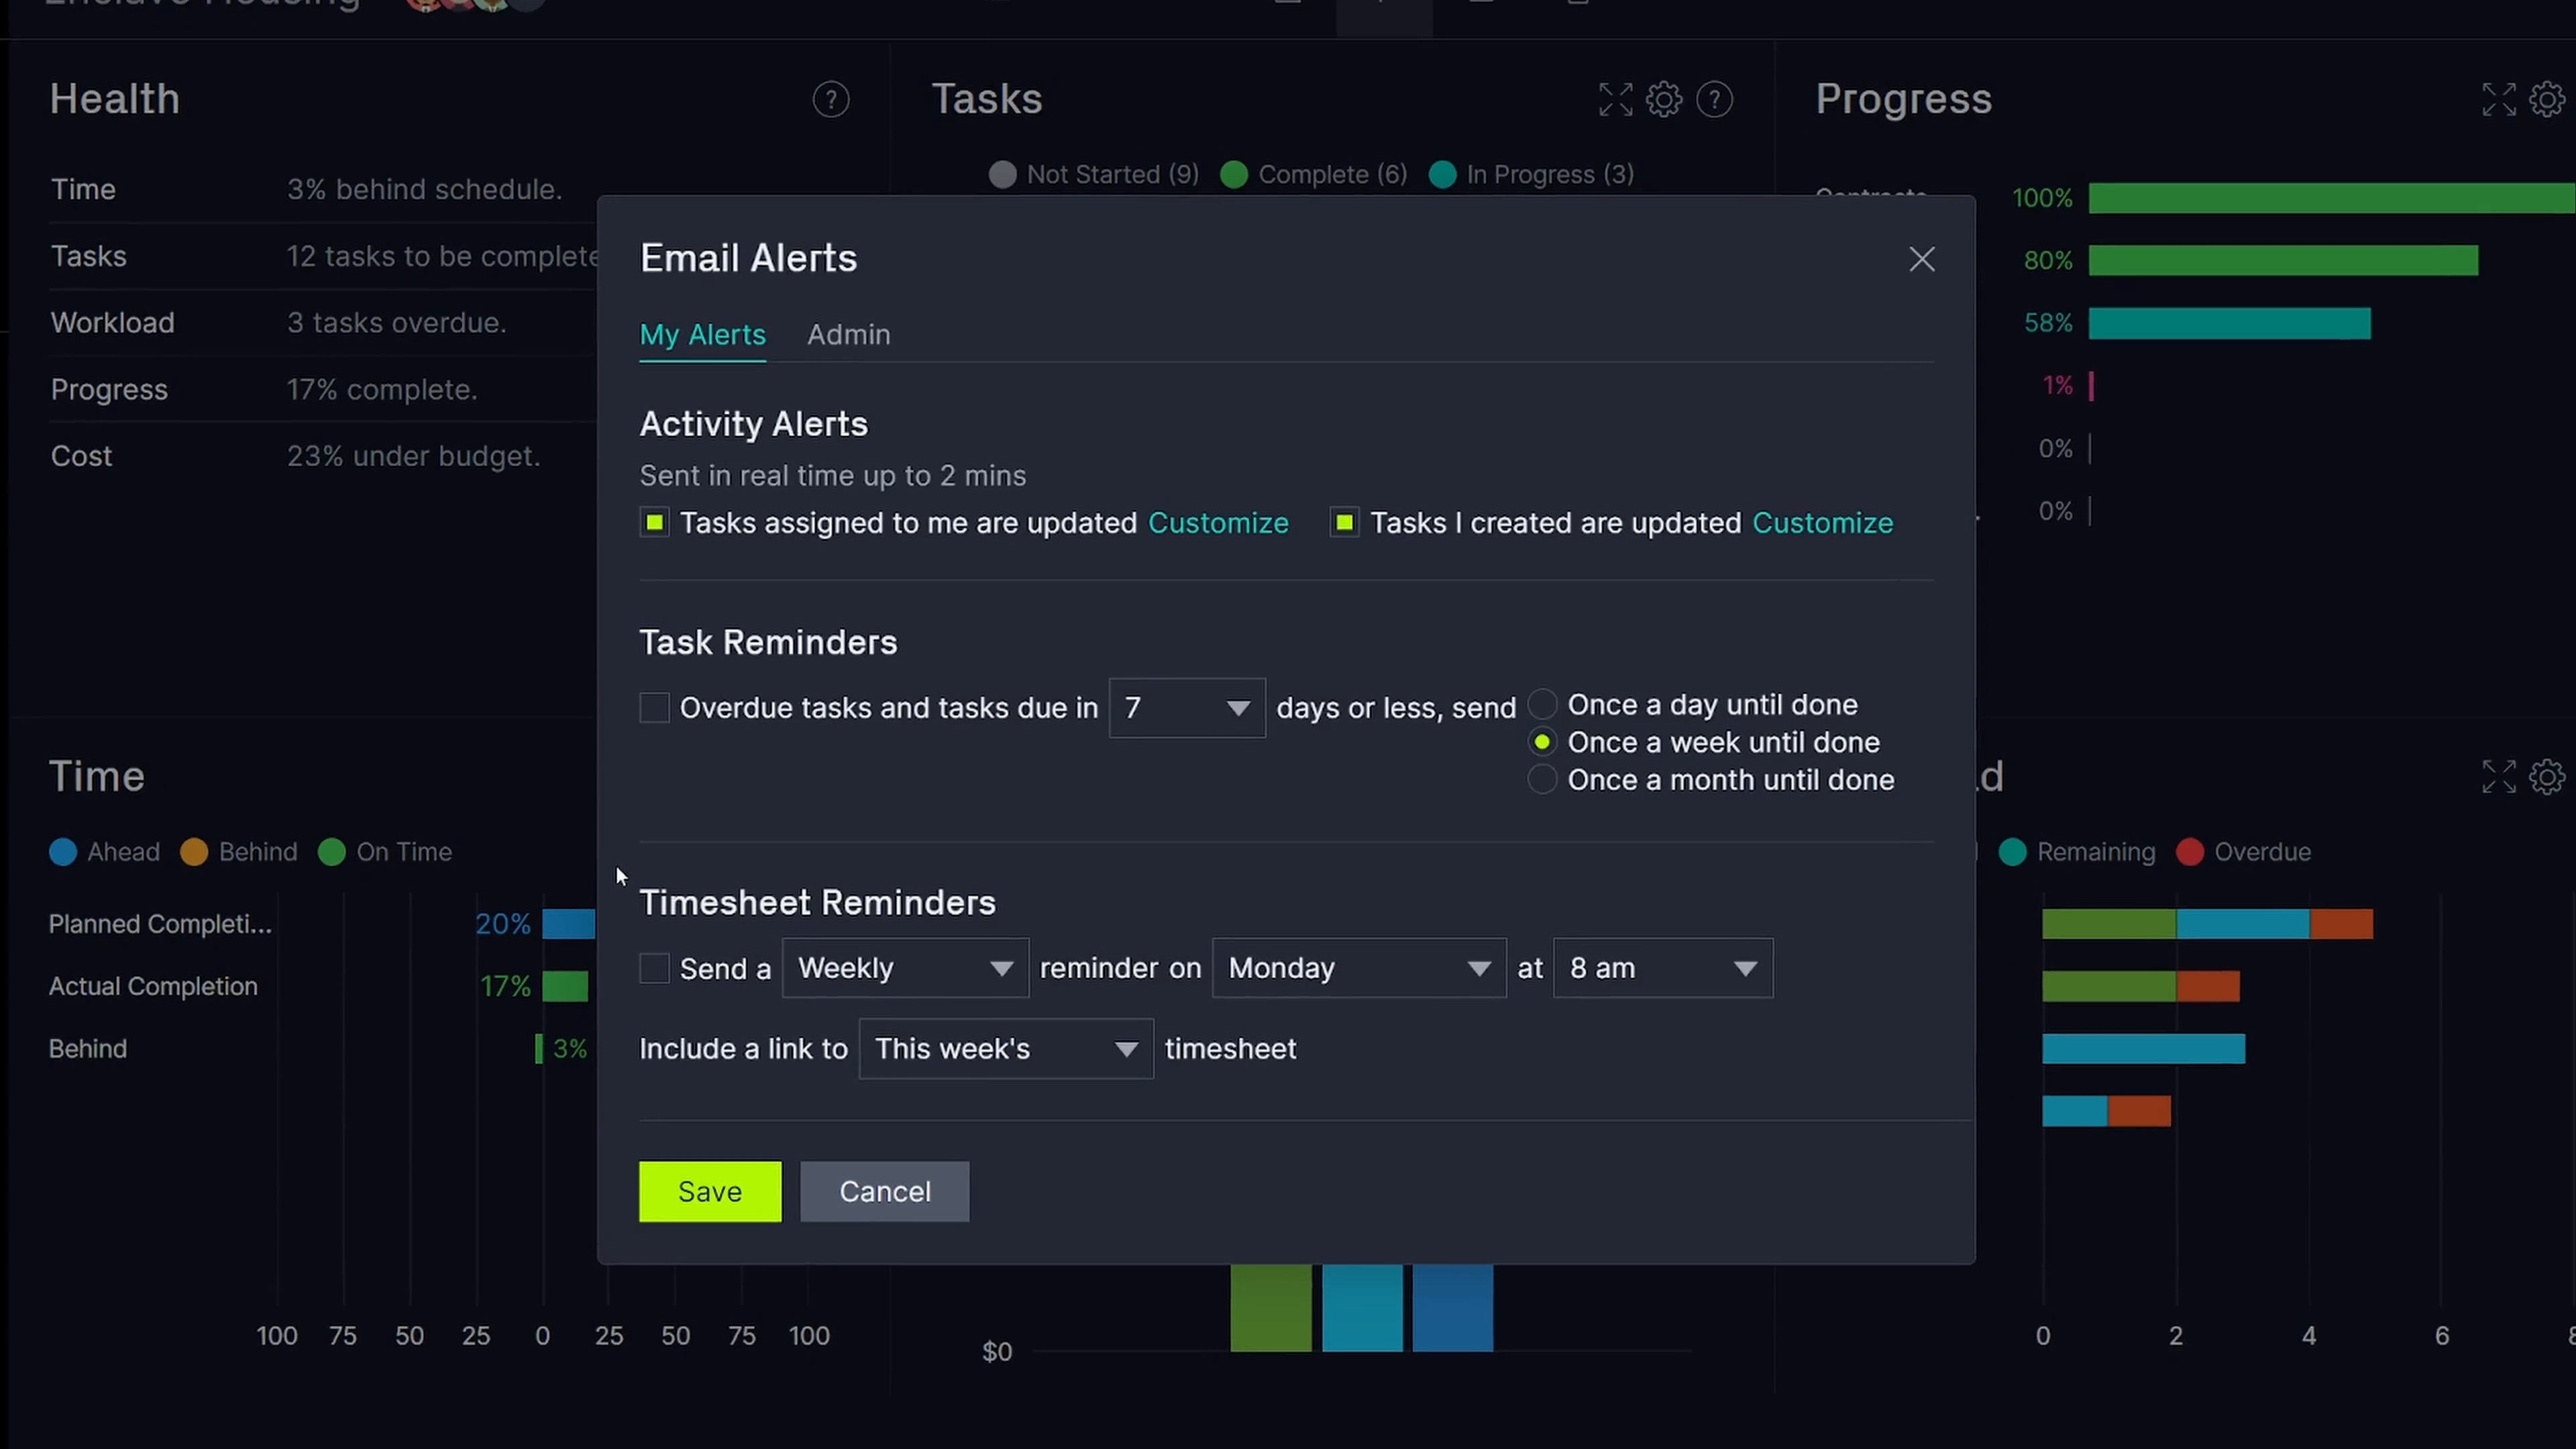Expand the Progress widget to fullscreen
This screenshot has height=1449, width=2576.
pyautogui.click(x=2498, y=99)
